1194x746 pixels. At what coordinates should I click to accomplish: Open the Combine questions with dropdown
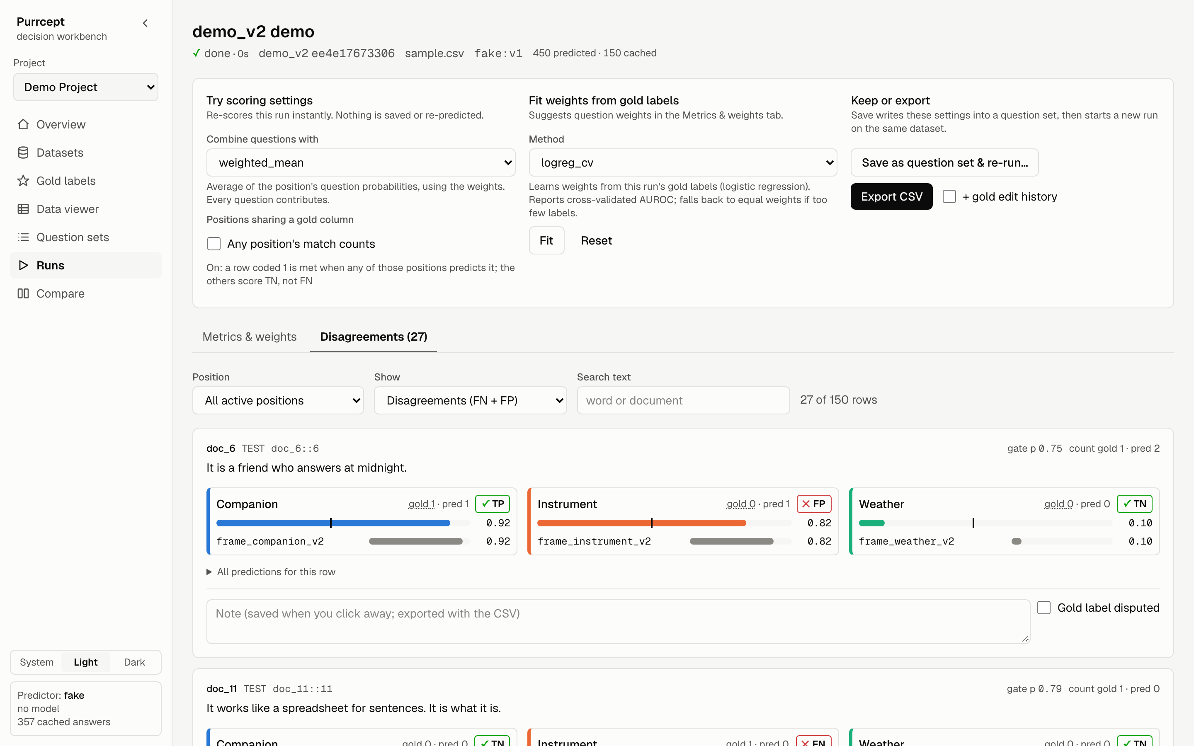click(361, 162)
